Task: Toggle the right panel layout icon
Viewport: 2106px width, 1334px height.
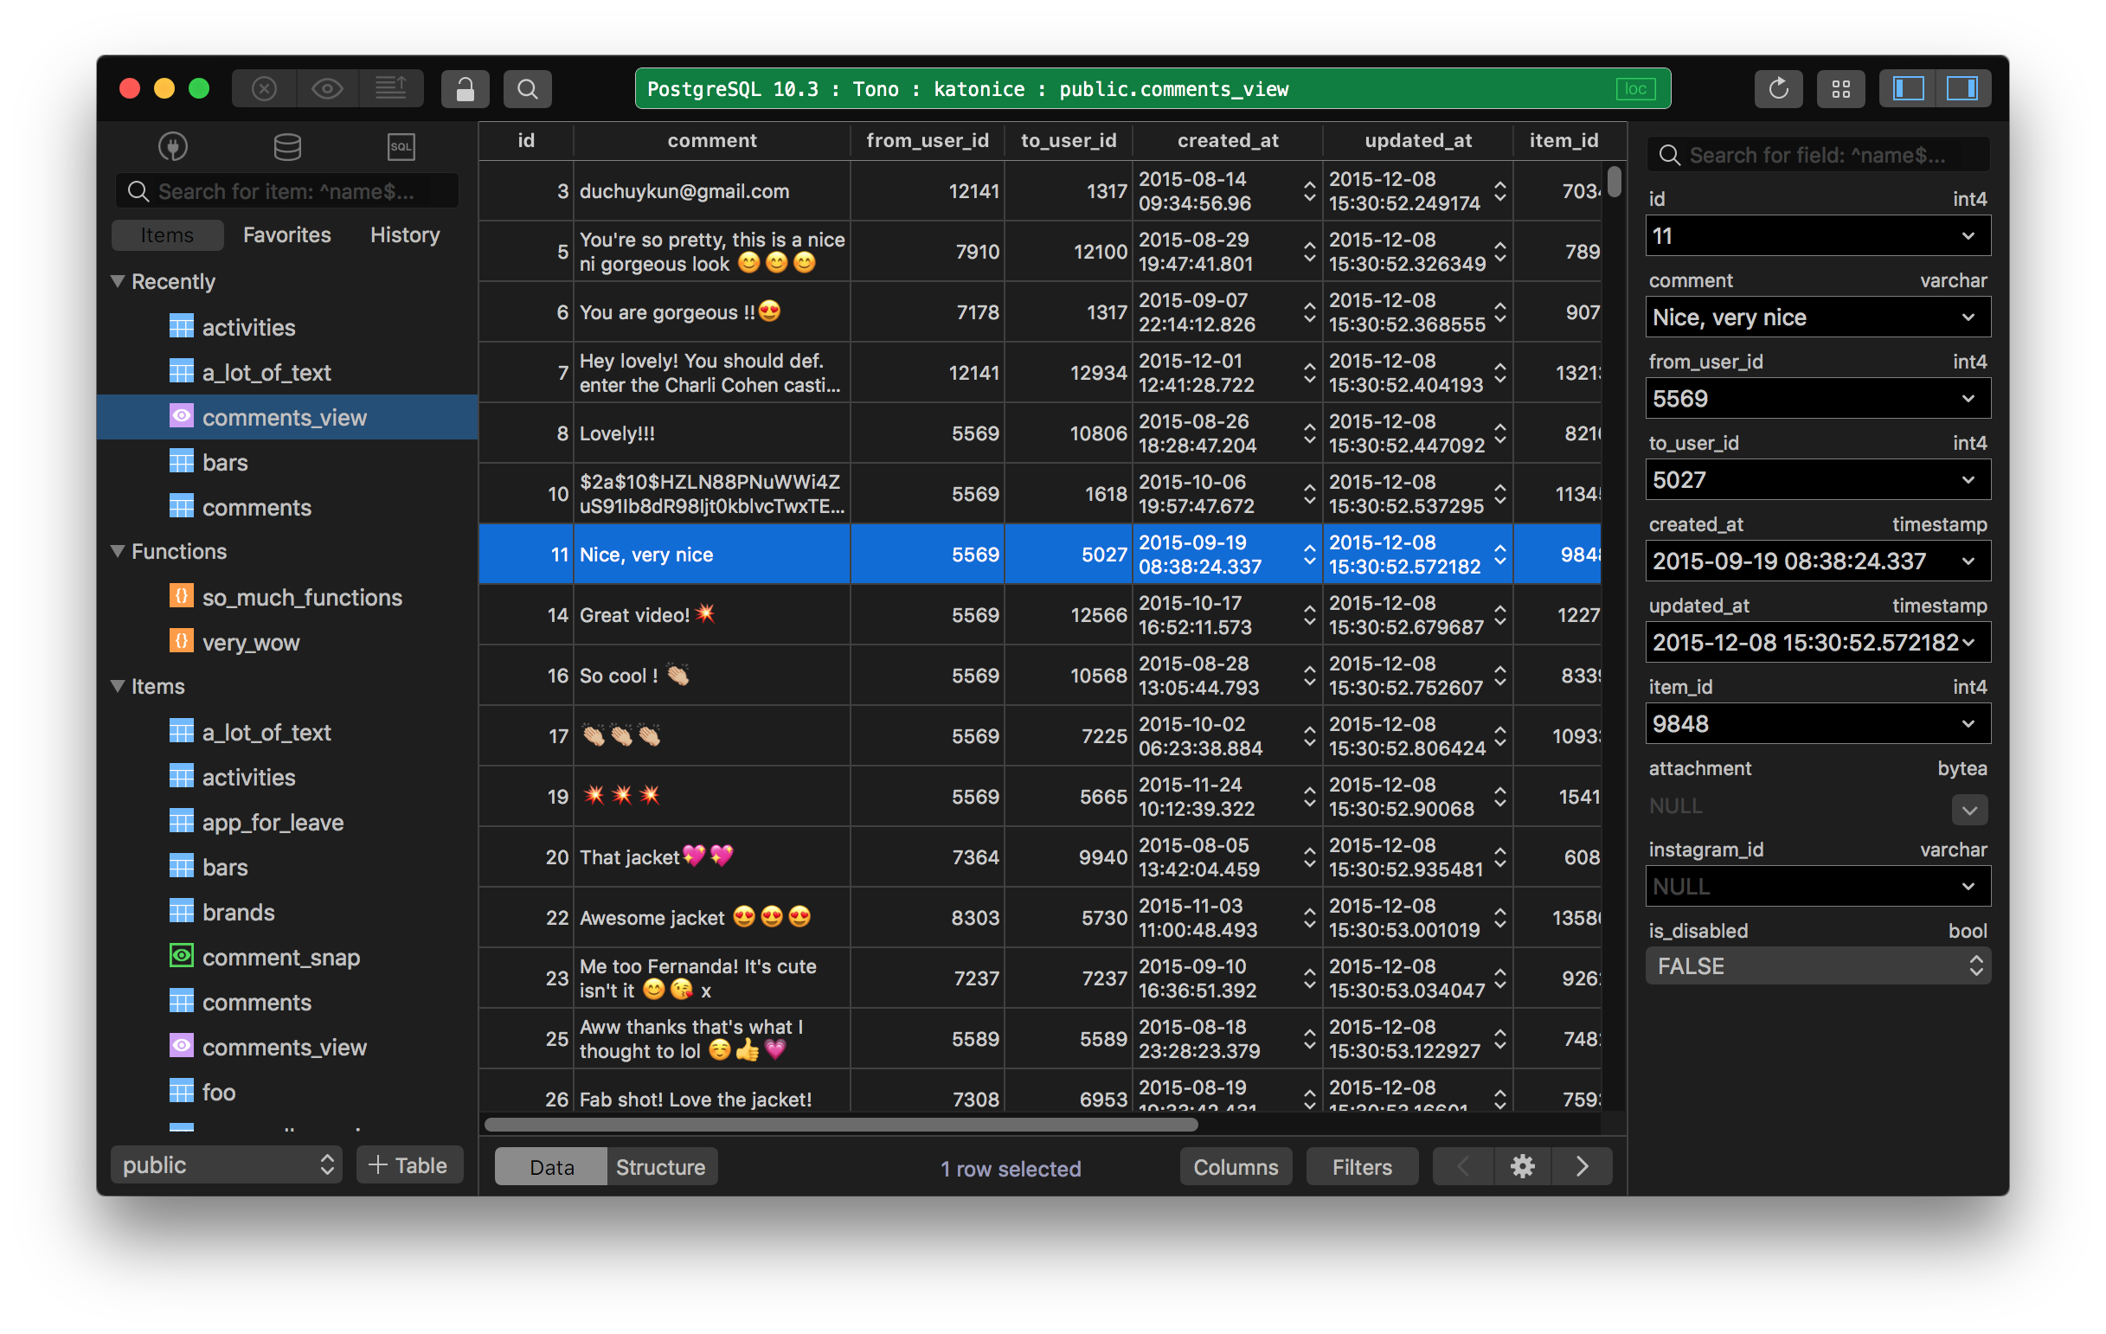Action: [1963, 89]
